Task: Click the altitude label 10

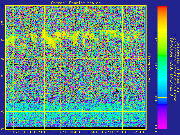Action: (3, 41)
